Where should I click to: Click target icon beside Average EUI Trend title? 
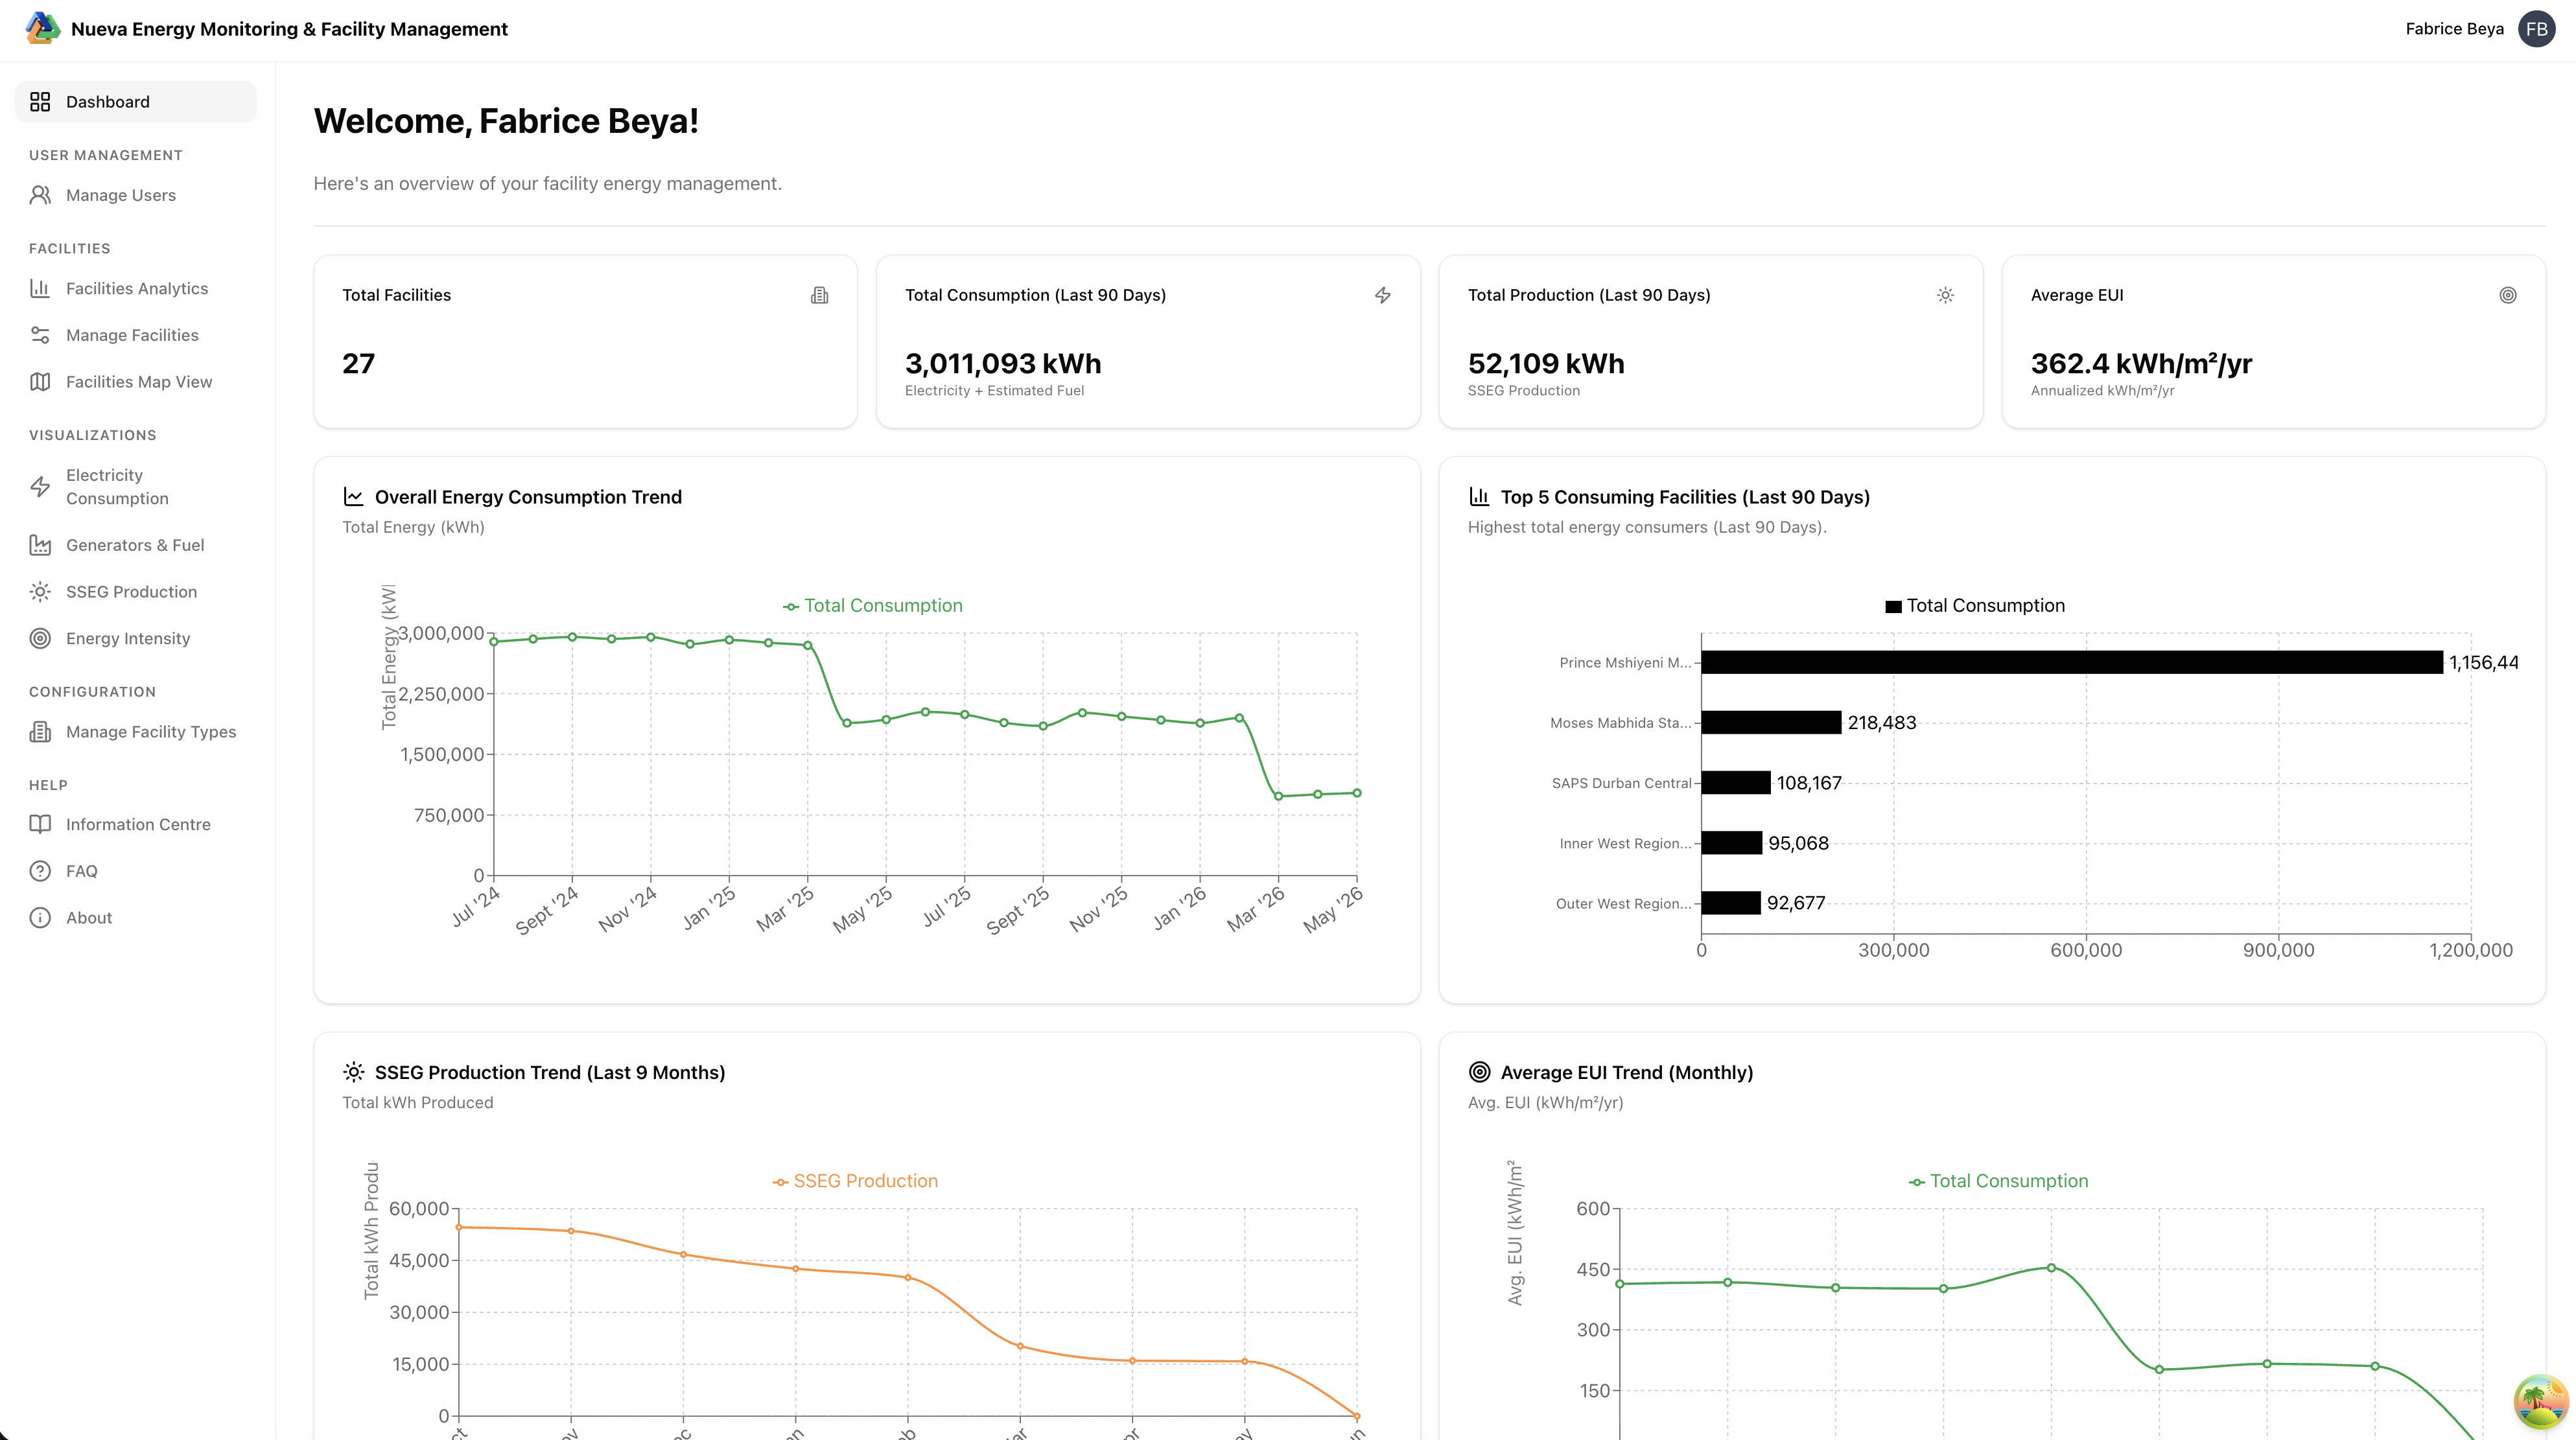click(1479, 1072)
